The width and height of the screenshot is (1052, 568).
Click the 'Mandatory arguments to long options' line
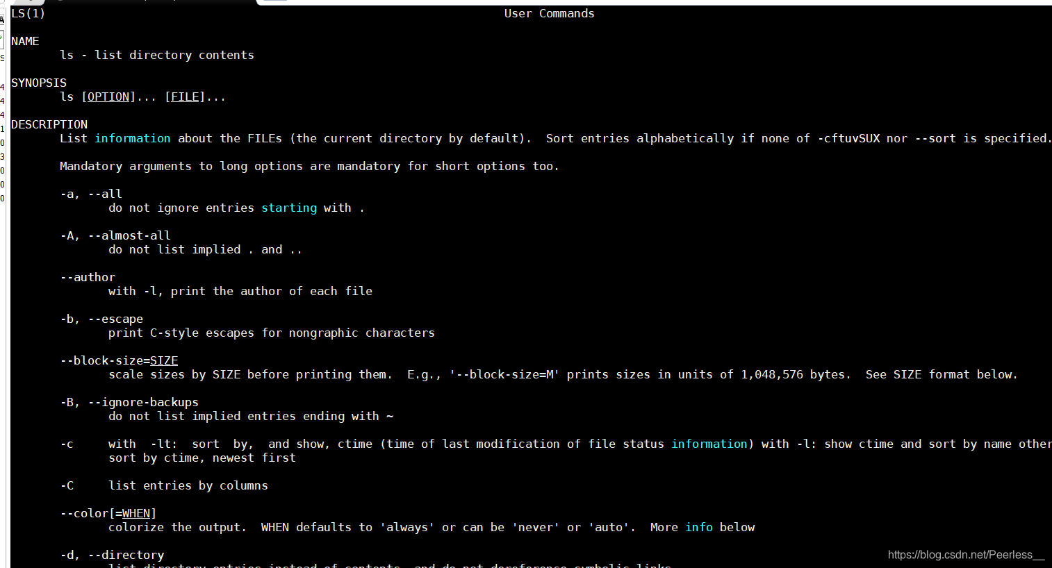pos(309,166)
